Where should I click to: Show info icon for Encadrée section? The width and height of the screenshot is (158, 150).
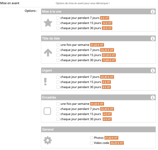click(152, 98)
